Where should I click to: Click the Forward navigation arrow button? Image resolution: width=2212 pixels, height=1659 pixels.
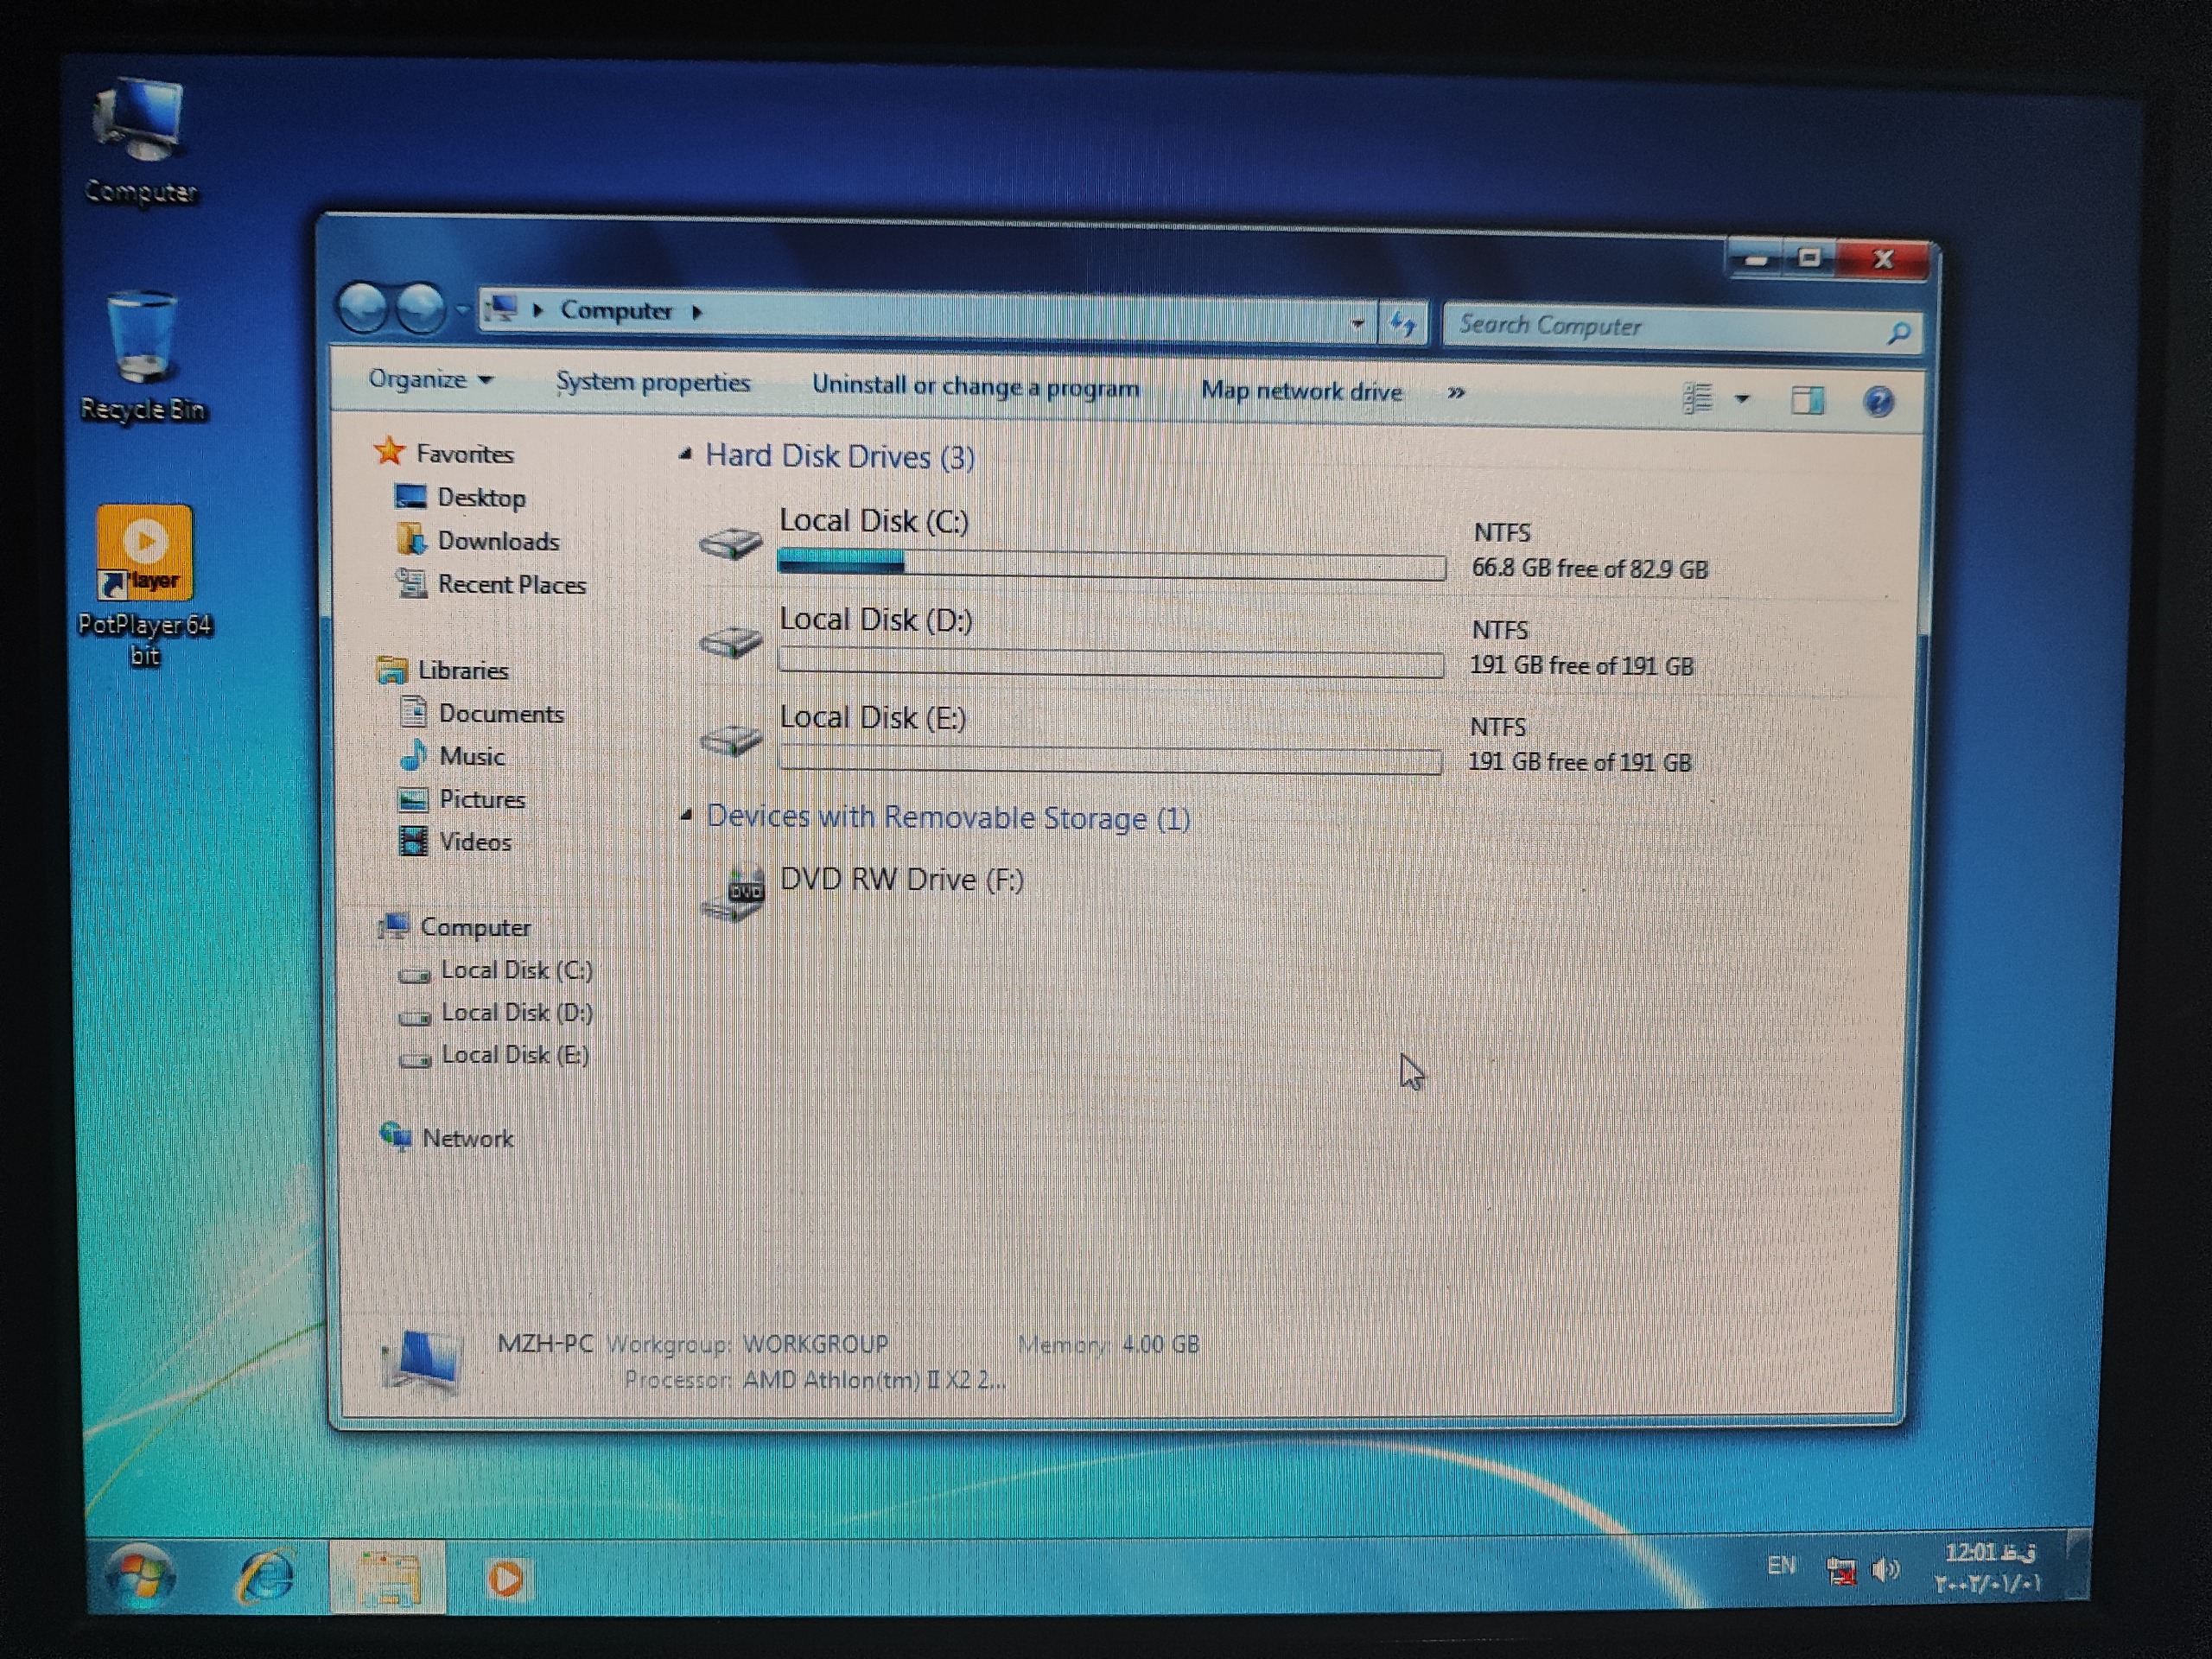(421, 309)
